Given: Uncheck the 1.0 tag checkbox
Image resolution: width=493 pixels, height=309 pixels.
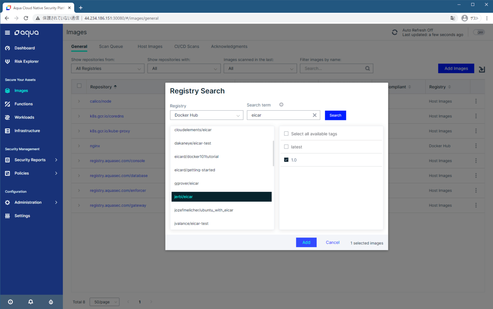Looking at the screenshot, I should (286, 160).
